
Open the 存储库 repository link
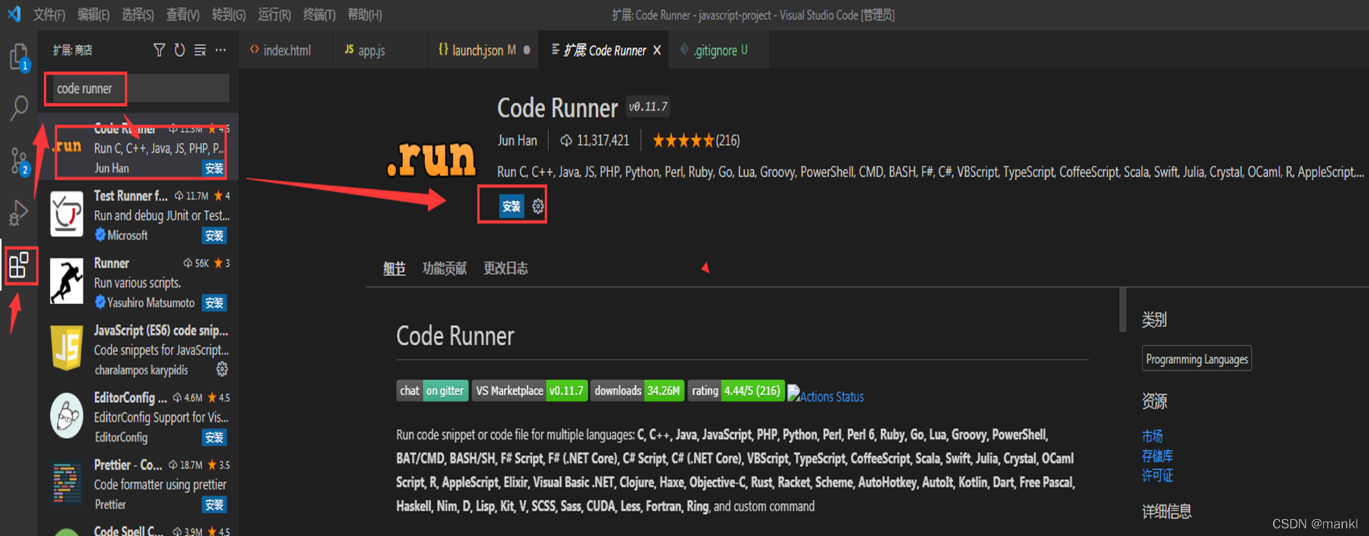(1157, 455)
